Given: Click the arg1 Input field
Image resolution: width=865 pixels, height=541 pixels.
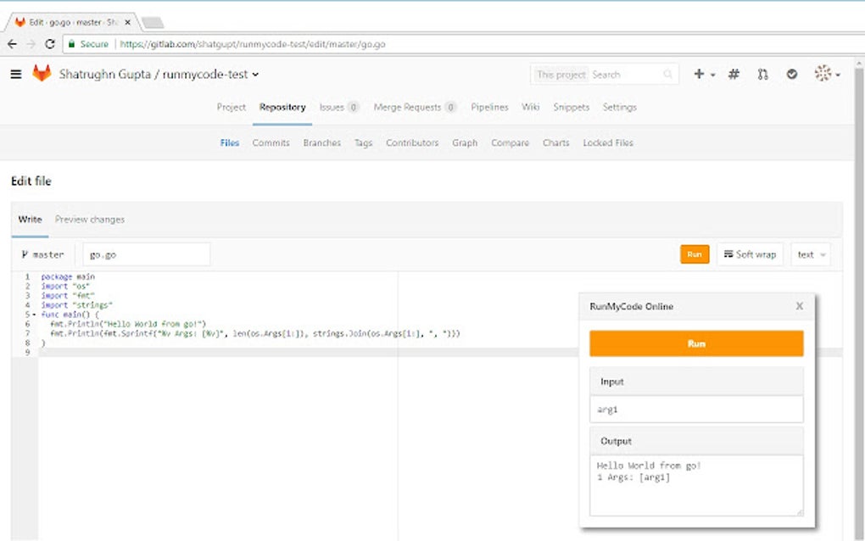Looking at the screenshot, I should pos(696,410).
